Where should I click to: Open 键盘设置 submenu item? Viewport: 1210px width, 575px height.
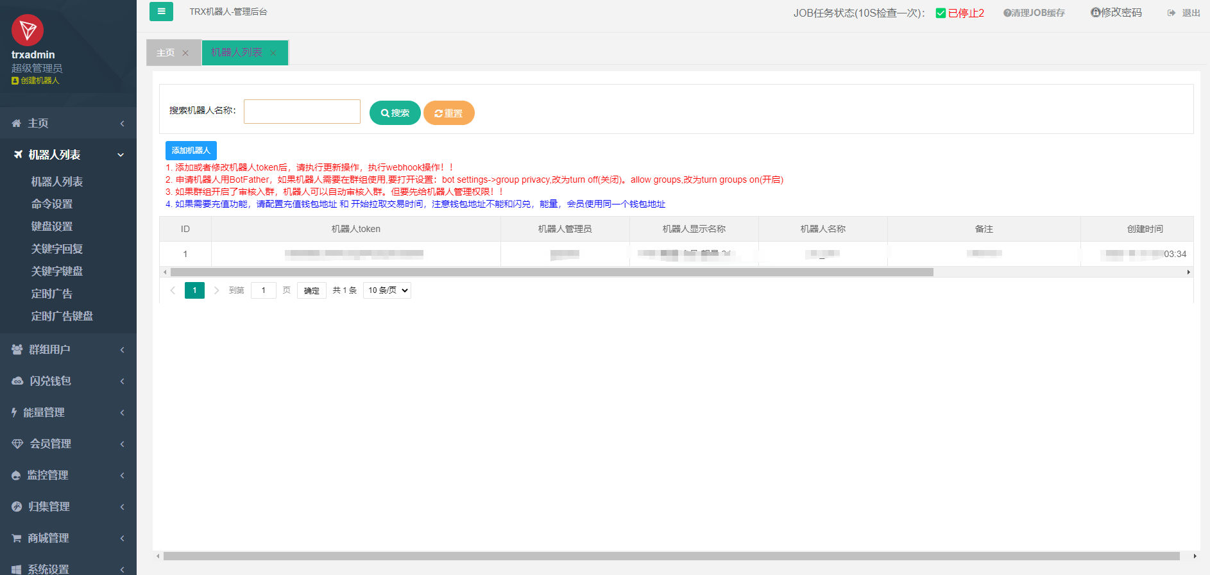click(x=52, y=227)
